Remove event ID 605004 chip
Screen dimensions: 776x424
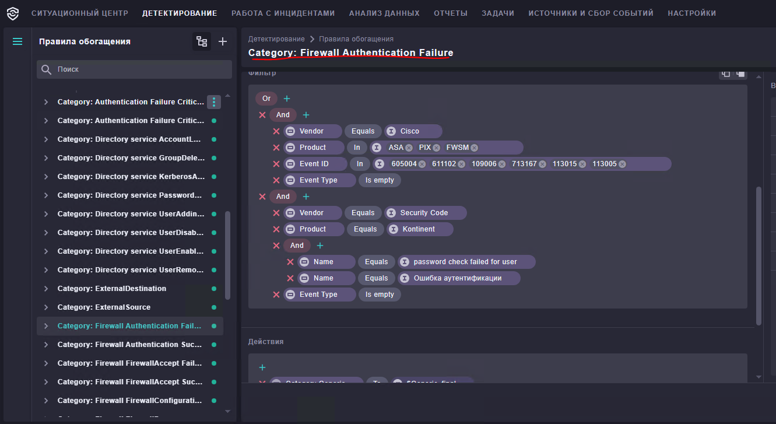(422, 164)
